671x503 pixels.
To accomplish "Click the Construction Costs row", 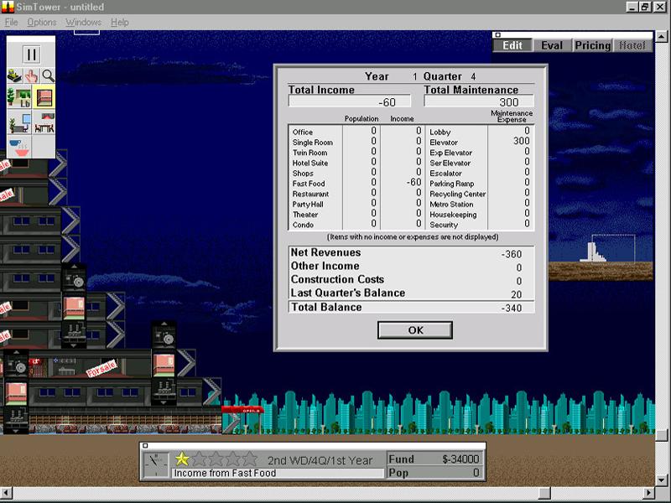I will point(412,279).
